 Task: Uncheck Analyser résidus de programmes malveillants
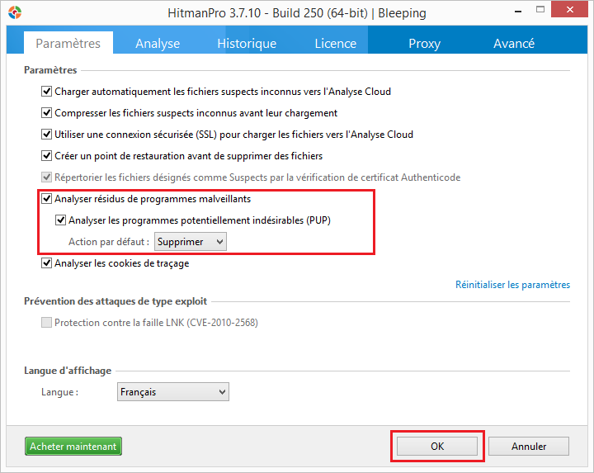46,199
